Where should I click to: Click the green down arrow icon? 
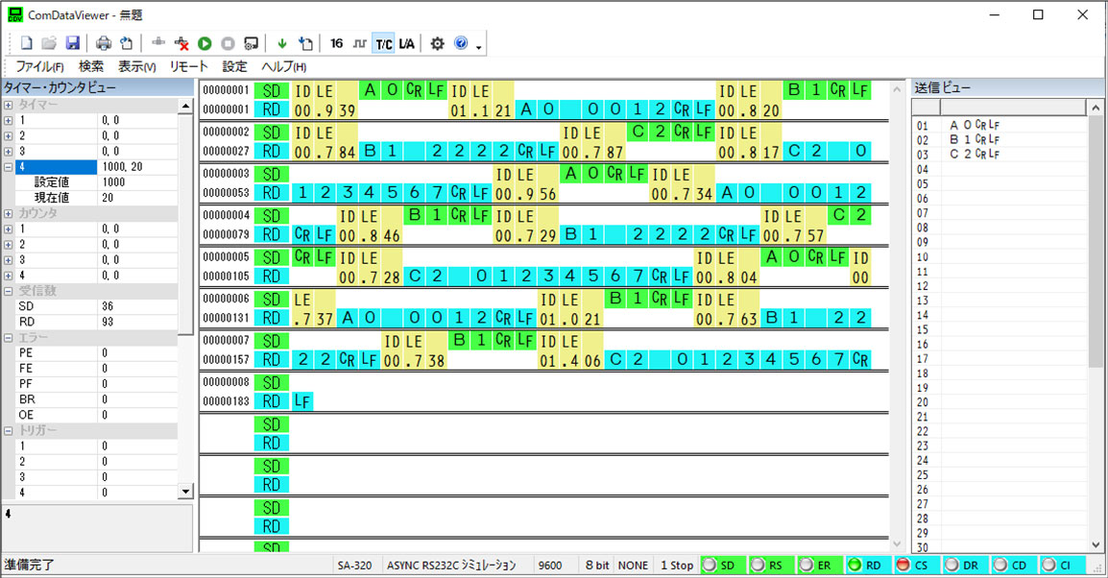point(281,43)
